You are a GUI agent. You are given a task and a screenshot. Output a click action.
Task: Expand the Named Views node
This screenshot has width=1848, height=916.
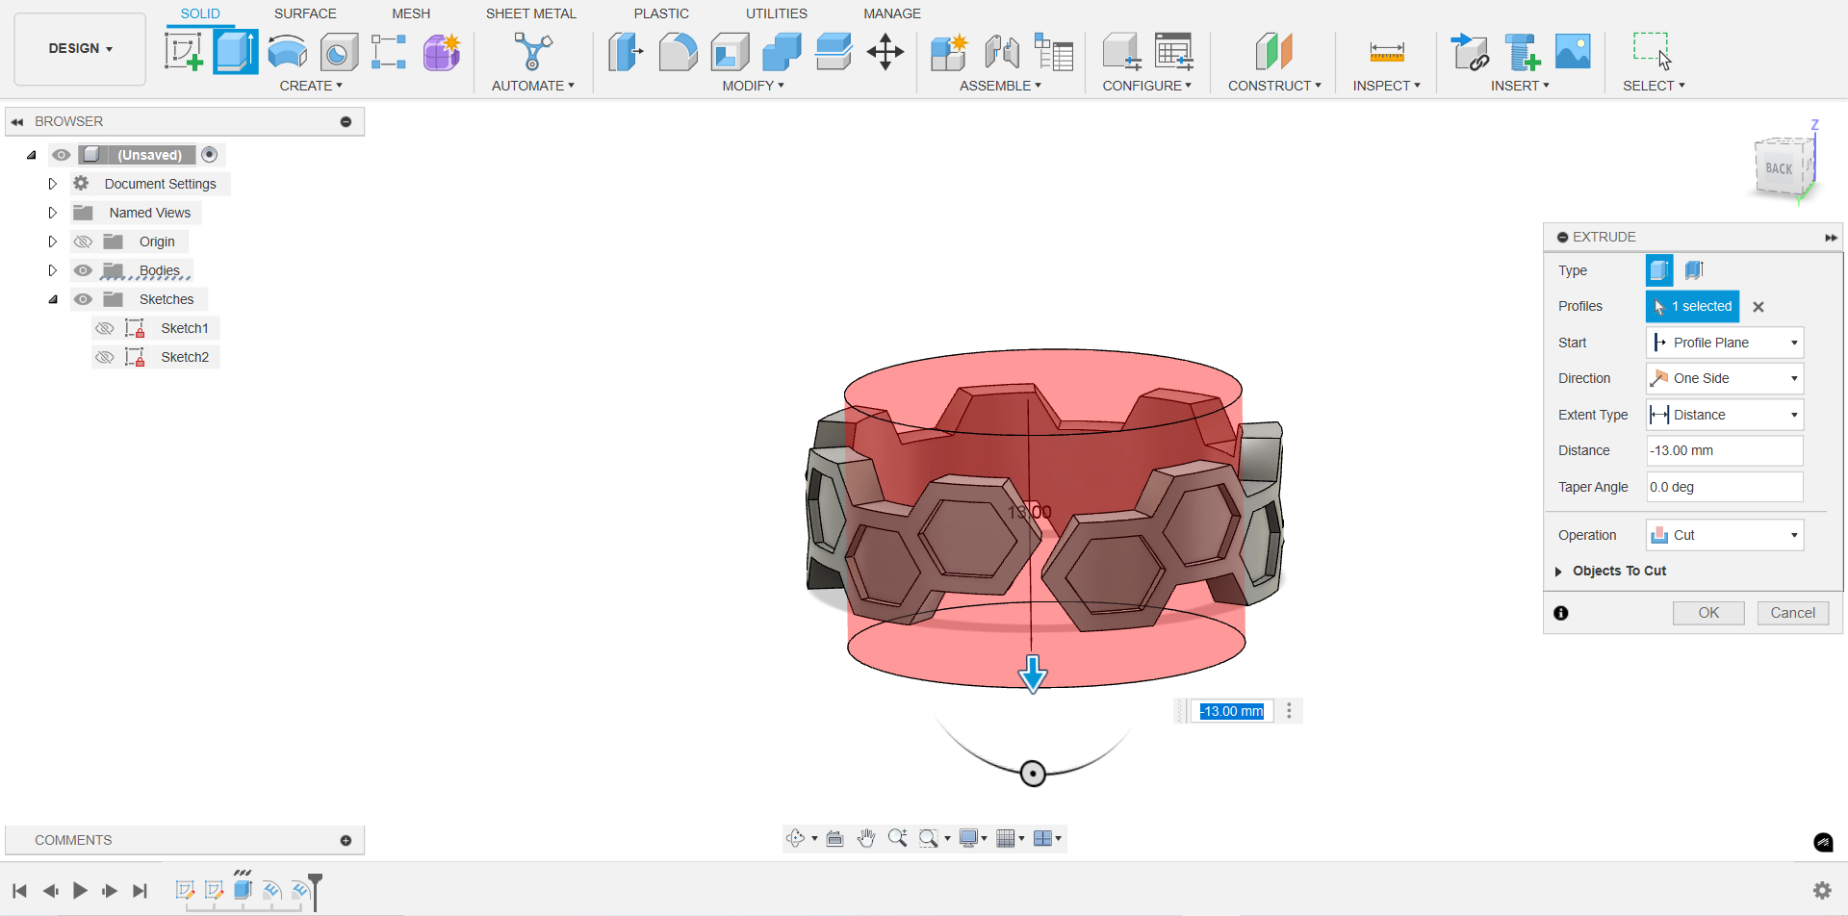coord(53,213)
